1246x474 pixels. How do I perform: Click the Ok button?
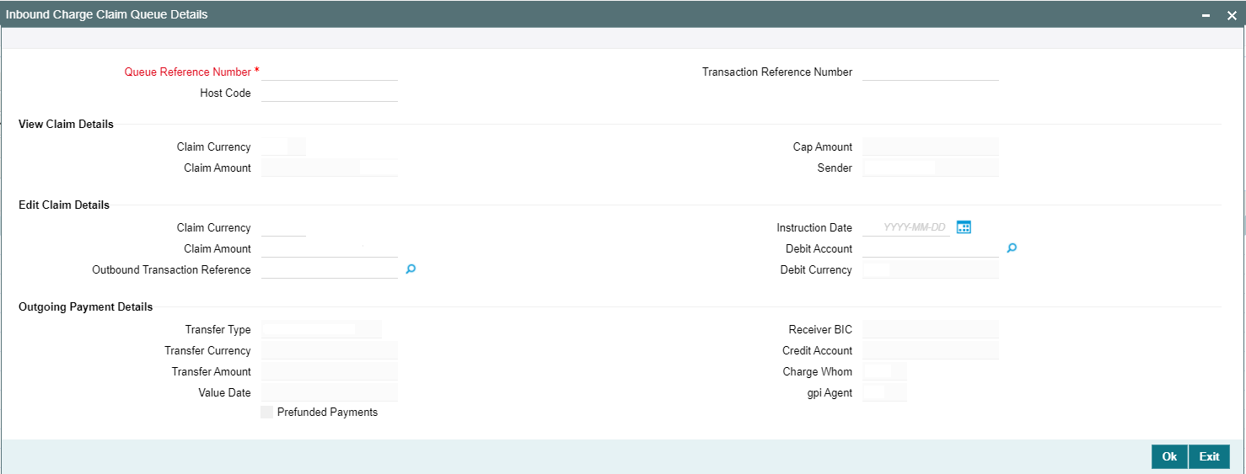coord(1169,456)
